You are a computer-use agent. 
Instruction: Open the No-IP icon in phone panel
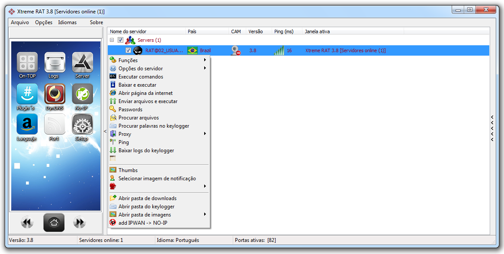[82, 94]
